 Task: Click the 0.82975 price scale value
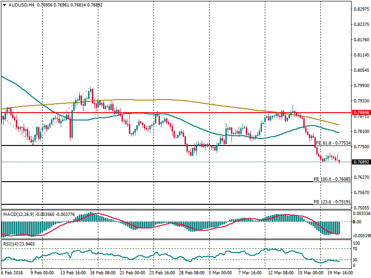point(360,9)
